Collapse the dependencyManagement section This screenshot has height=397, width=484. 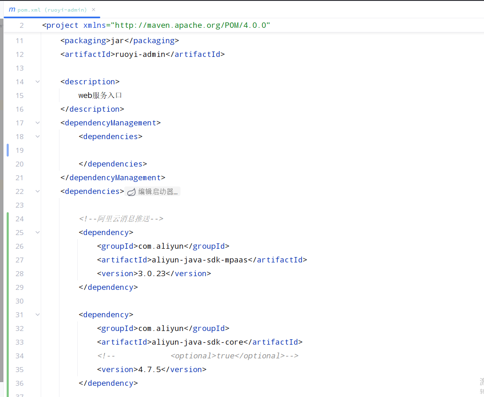37,123
